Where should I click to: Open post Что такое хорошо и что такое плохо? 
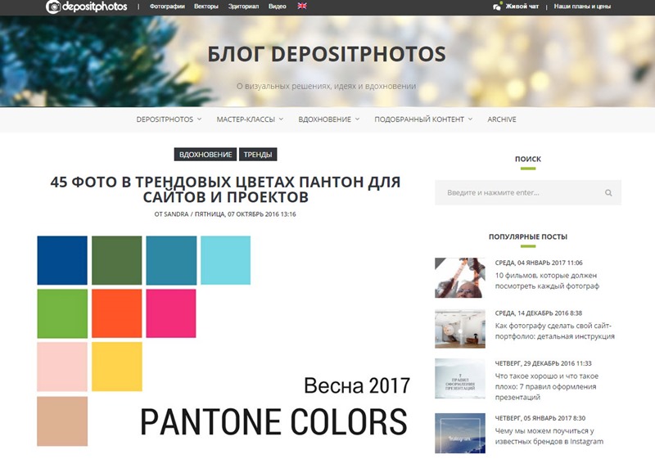pos(547,387)
